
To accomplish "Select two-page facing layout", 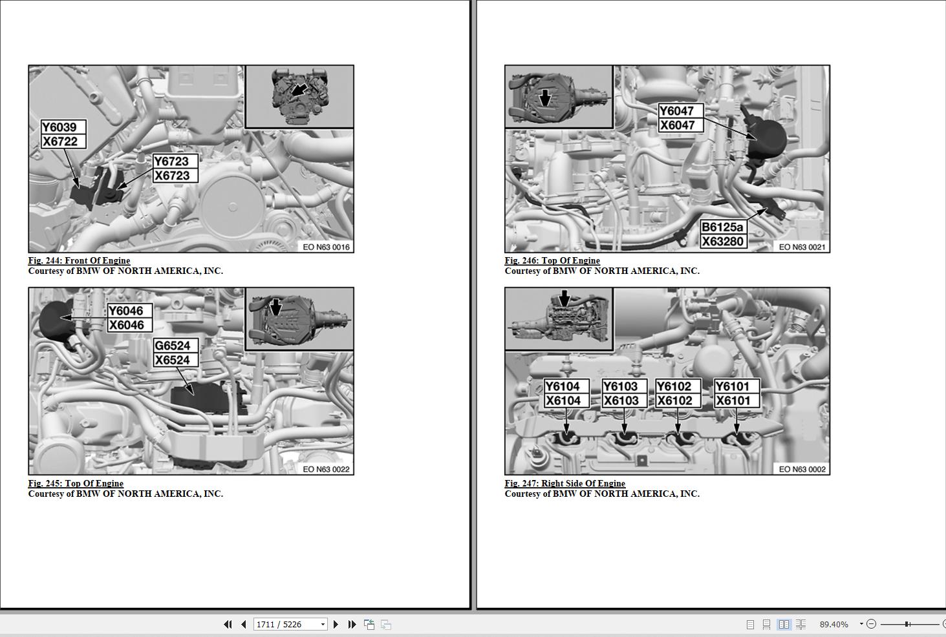I will pyautogui.click(x=784, y=624).
